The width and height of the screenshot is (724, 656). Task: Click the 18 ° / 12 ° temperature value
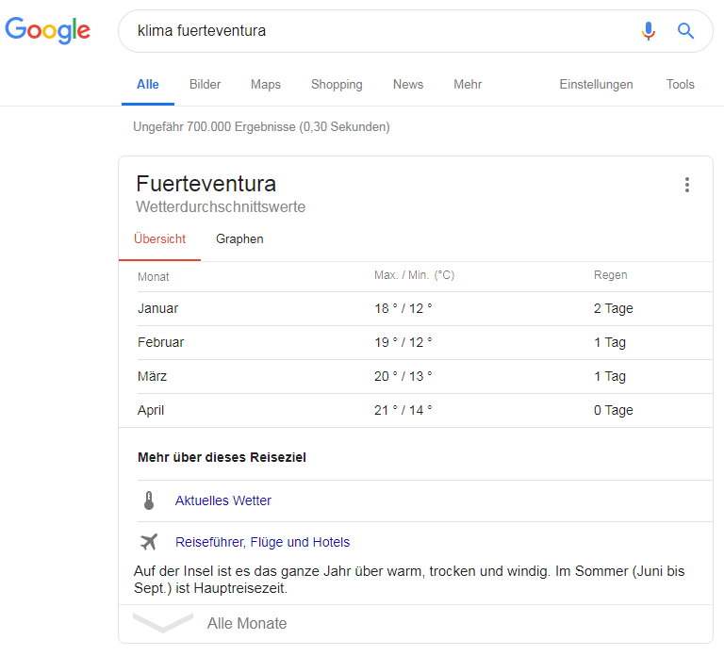point(403,308)
